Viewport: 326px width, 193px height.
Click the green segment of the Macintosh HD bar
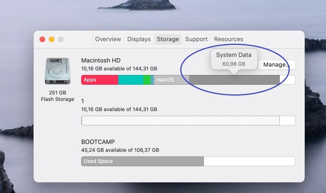(x=147, y=80)
